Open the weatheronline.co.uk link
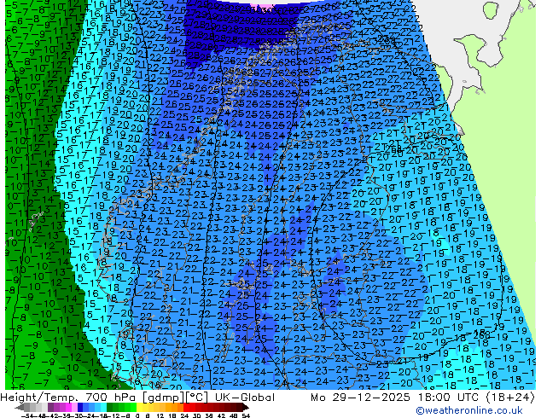This screenshot has height=418, width=541. tap(469, 410)
